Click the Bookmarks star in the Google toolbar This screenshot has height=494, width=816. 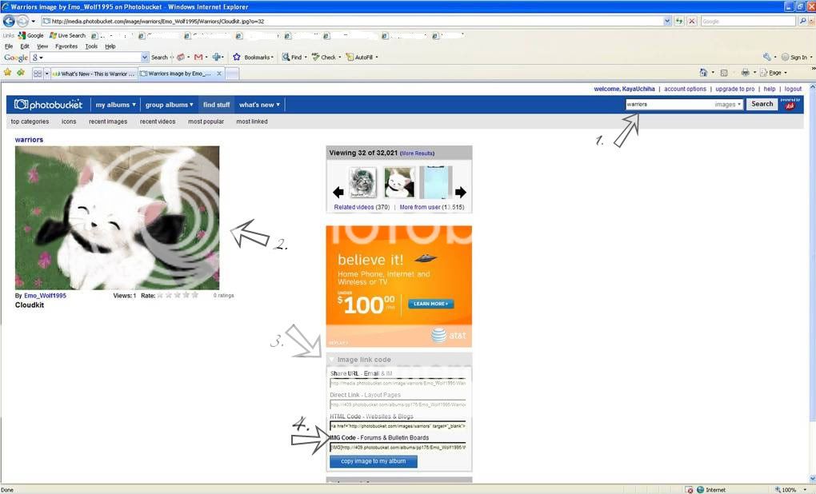click(x=237, y=57)
